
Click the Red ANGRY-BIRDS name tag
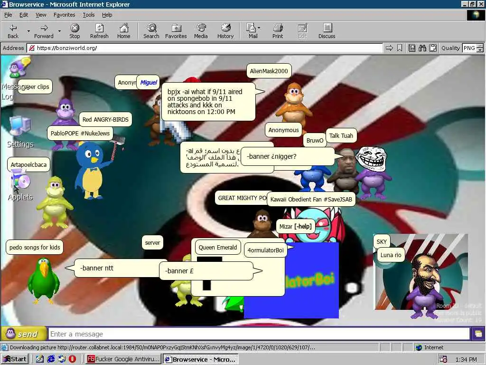click(105, 119)
